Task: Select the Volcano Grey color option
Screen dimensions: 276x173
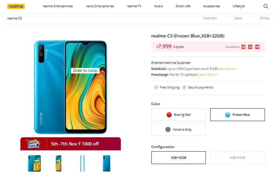Action: 179,130
